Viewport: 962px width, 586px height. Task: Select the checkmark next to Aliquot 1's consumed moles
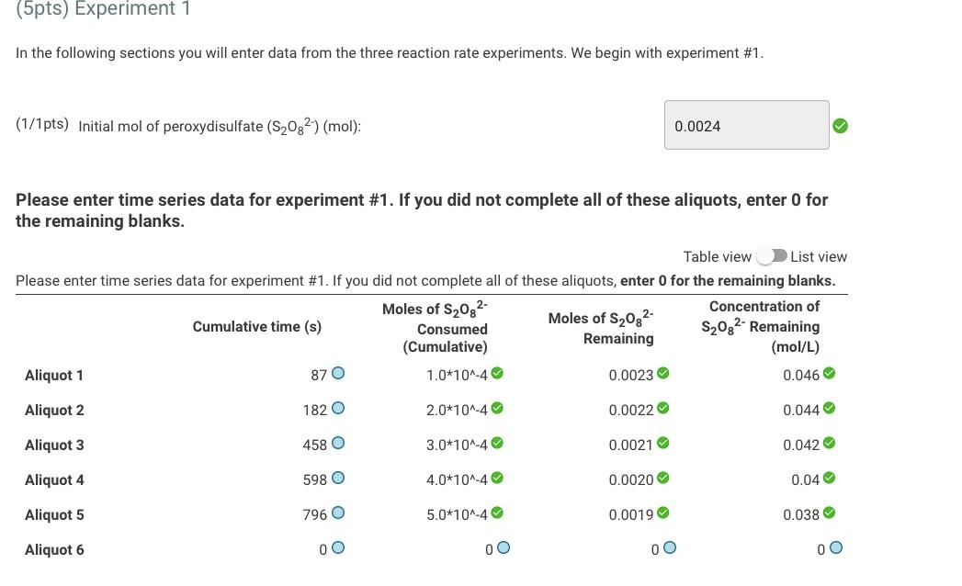[x=498, y=372]
